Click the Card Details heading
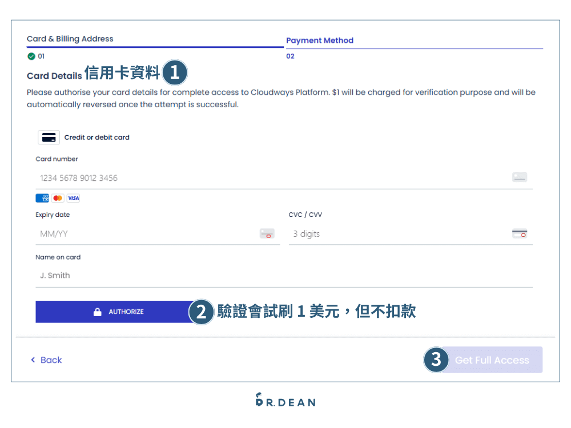571x428 pixels. (54, 76)
